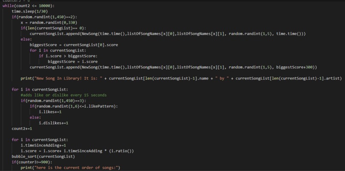Click the comment "#adds like or dislike every 15 seconds"
The height and width of the screenshot is (171, 345).
pos(64,95)
